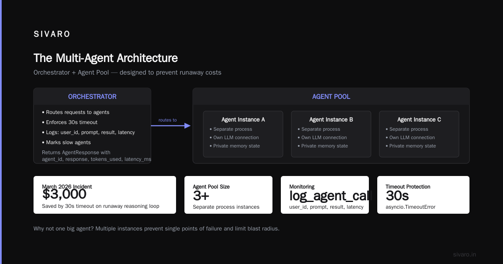Select the title 'The Multi-Agent Architecture'
The height and width of the screenshot is (264, 503).
point(106,58)
